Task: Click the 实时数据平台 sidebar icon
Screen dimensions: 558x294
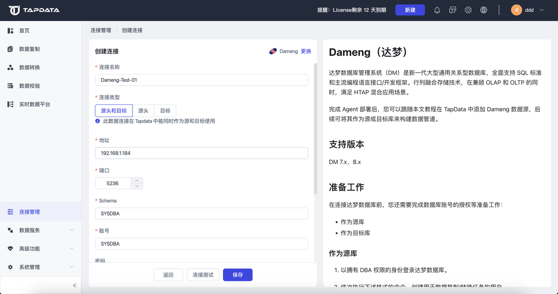Action: pyautogui.click(x=10, y=104)
